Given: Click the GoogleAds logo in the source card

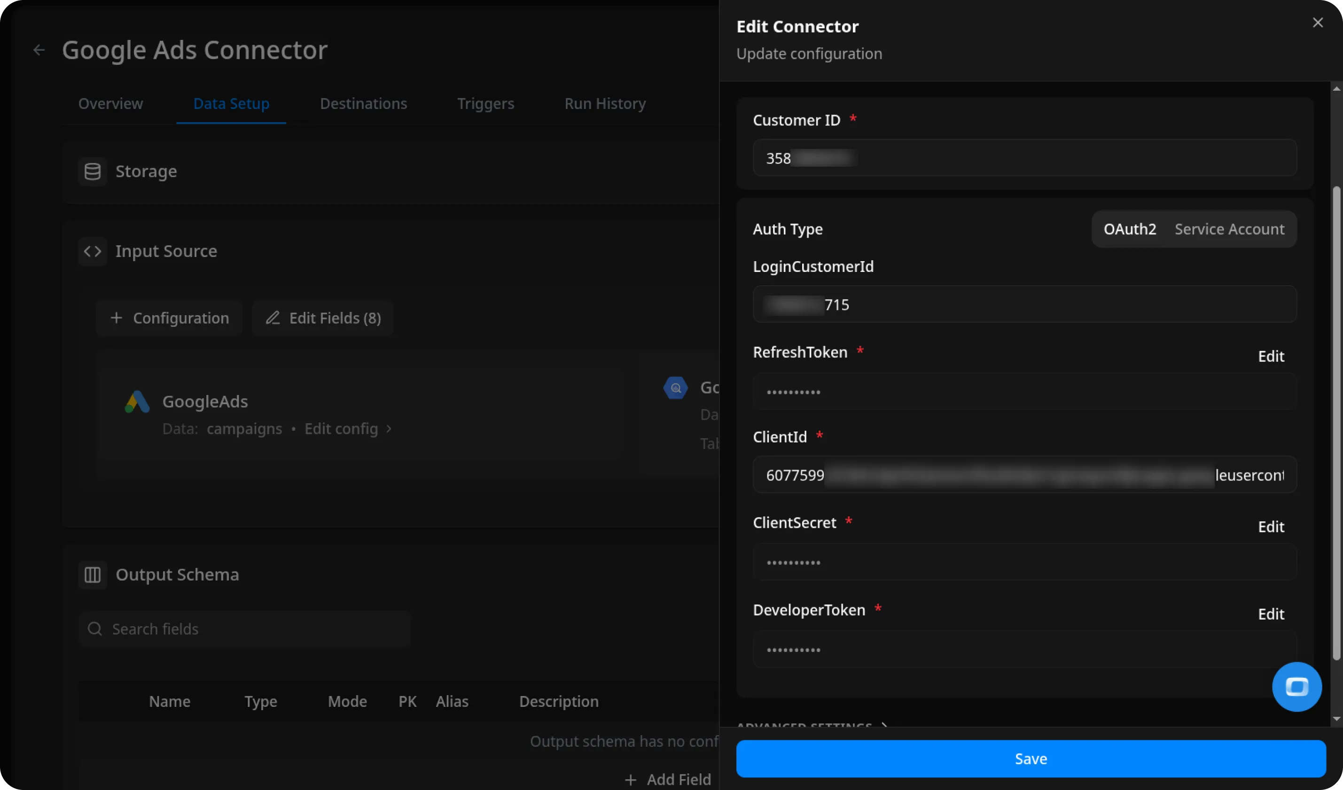Looking at the screenshot, I should pyautogui.click(x=136, y=402).
